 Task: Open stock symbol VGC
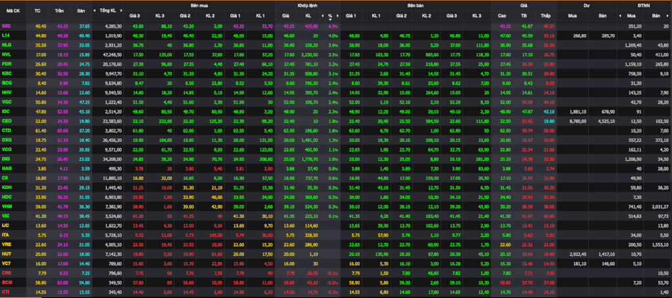click(6, 102)
